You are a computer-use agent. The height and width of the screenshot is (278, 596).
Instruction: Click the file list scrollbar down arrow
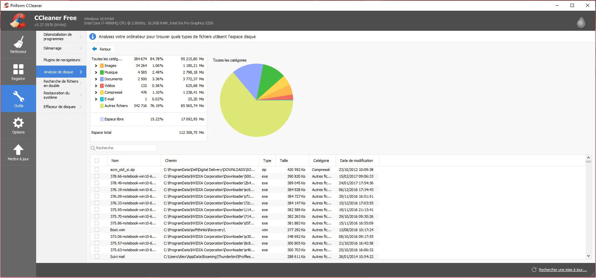[588, 256]
